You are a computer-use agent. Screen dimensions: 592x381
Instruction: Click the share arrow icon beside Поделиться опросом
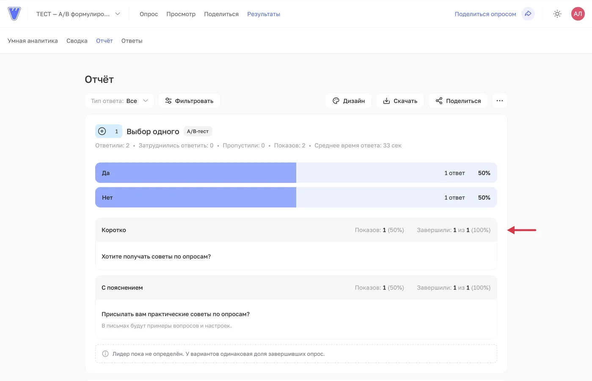(x=528, y=14)
